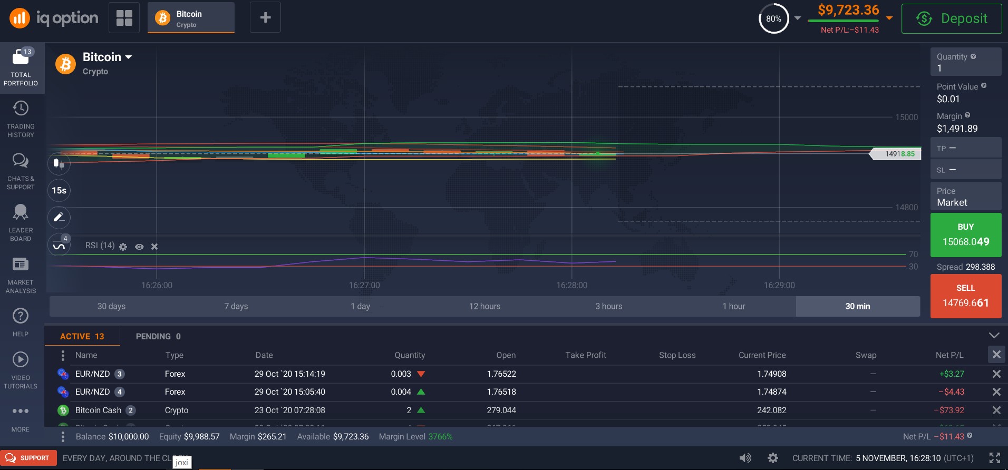Select the drawing pencil tool

point(59,217)
